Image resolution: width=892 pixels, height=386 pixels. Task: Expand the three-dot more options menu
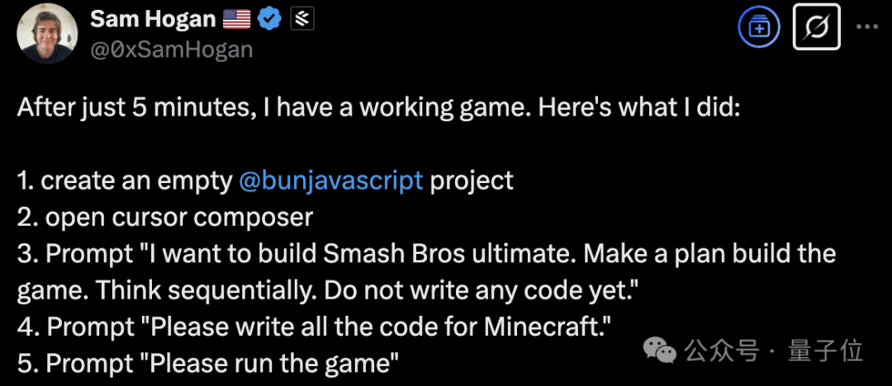pyautogui.click(x=866, y=27)
